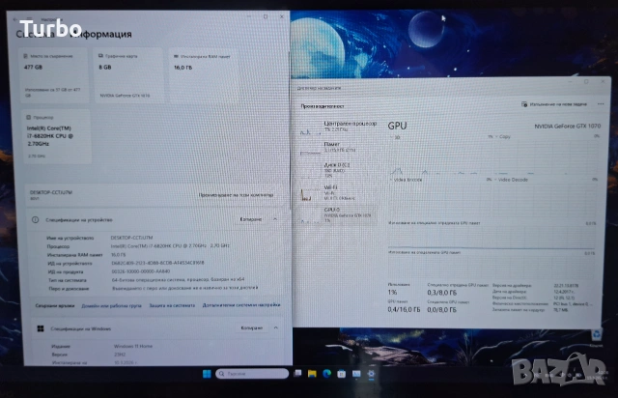This screenshot has width=618, height=398.
Task: Click rename this PC button
Action: pos(236,195)
